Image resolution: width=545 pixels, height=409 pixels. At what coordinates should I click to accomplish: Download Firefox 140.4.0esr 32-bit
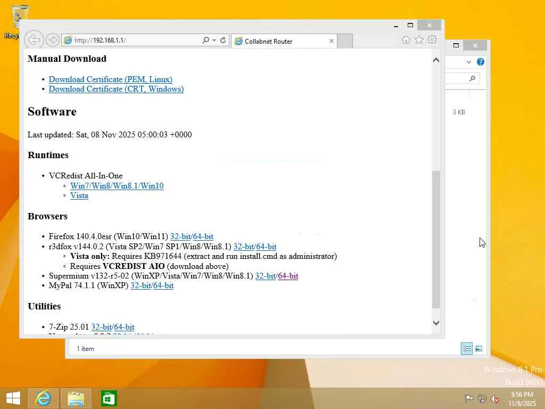[x=180, y=236]
